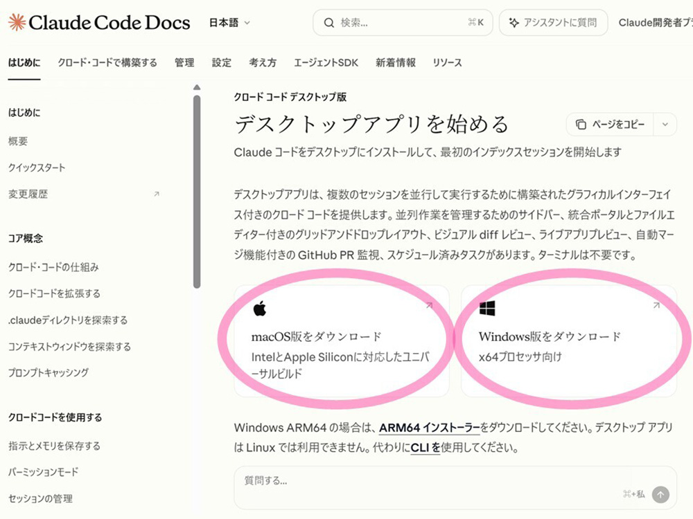Click the コア概念 sidebar section heading

pyautogui.click(x=25, y=238)
